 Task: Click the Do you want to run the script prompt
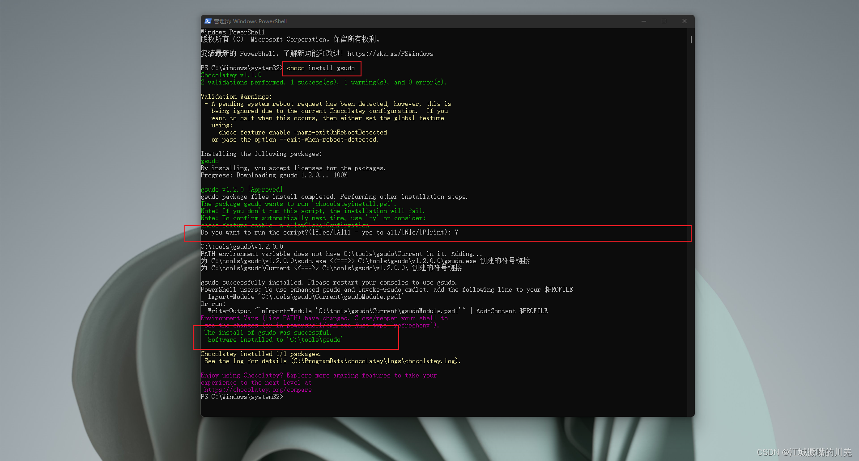coord(329,232)
